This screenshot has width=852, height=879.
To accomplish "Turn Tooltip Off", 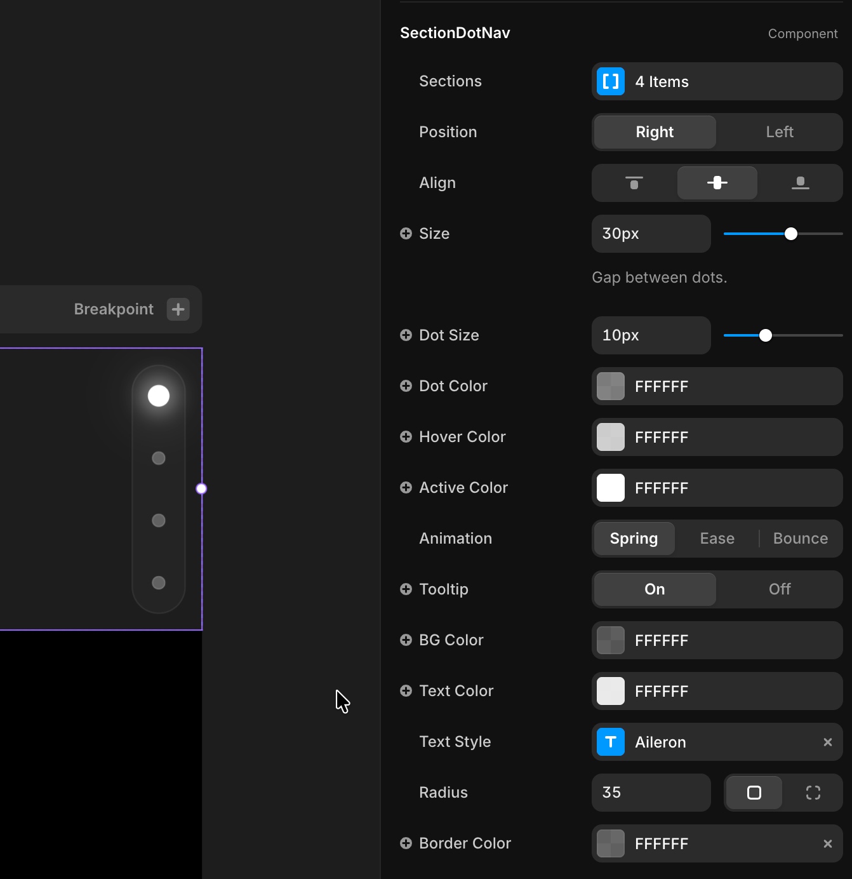I will pyautogui.click(x=779, y=589).
